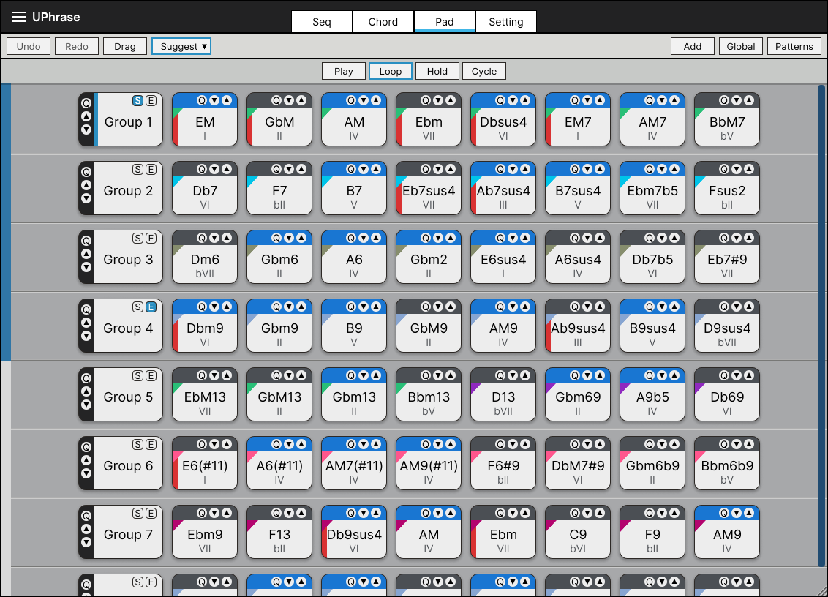Click the down arrow on Group 1's GbM pad
Viewport: 828px width, 597px height.
[x=289, y=100]
